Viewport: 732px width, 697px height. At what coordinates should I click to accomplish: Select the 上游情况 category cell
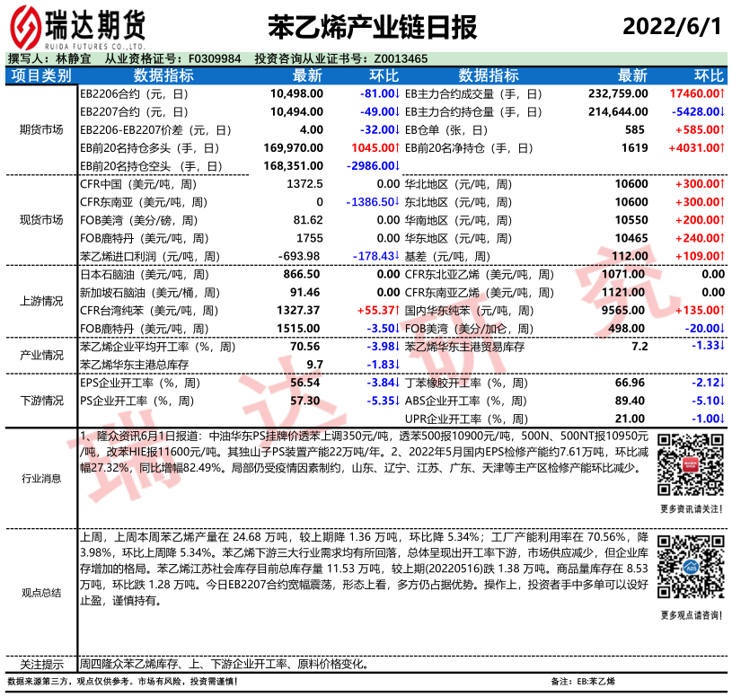(x=41, y=301)
